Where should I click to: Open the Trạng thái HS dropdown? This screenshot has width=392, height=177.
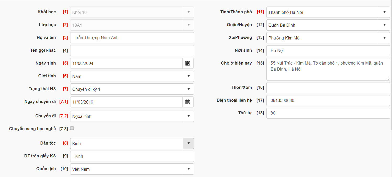pyautogui.click(x=189, y=89)
